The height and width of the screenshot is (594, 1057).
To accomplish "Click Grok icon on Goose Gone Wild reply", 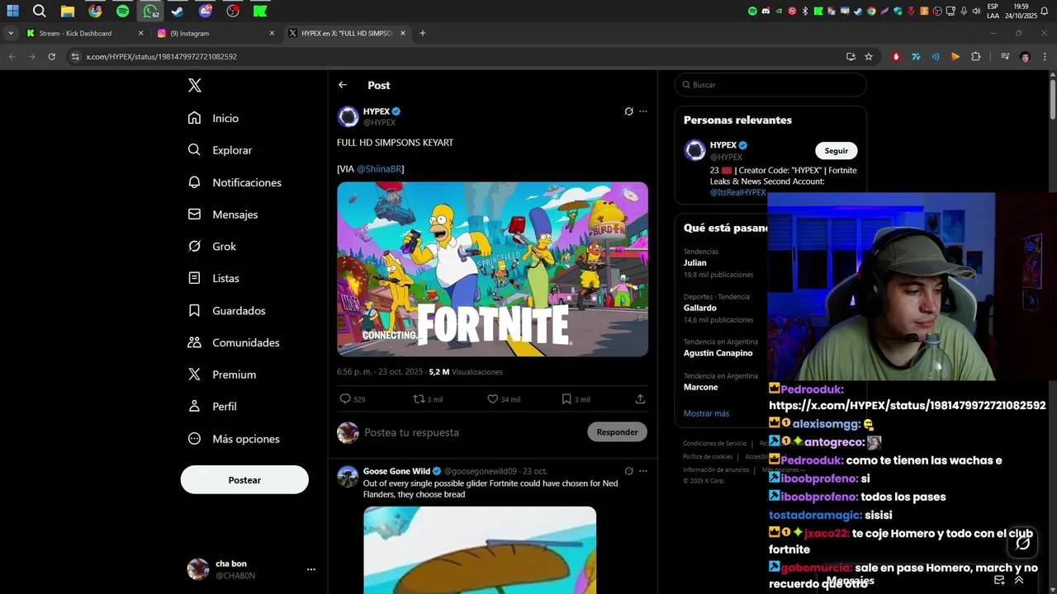I will coord(628,471).
